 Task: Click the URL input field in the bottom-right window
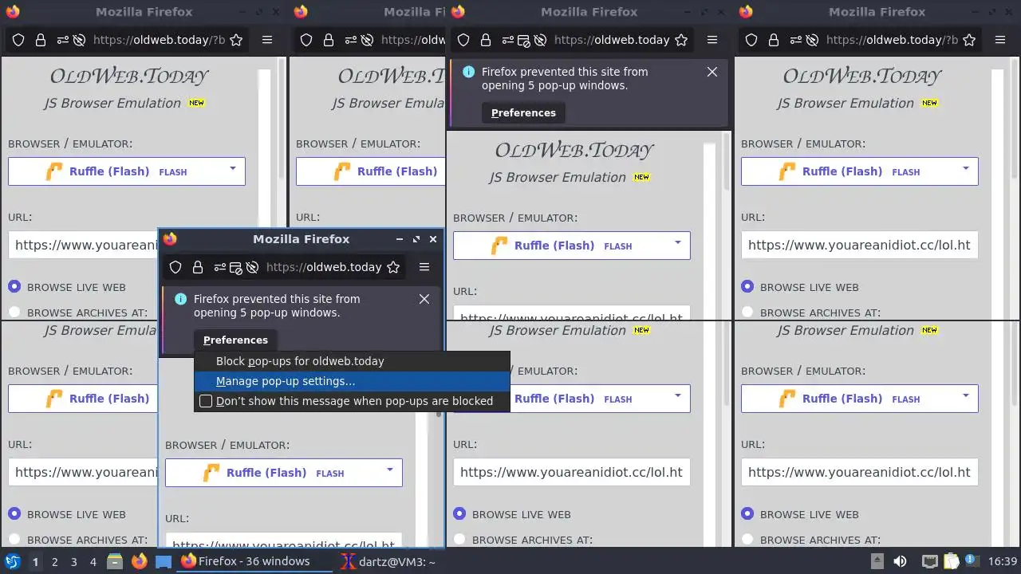(x=860, y=472)
